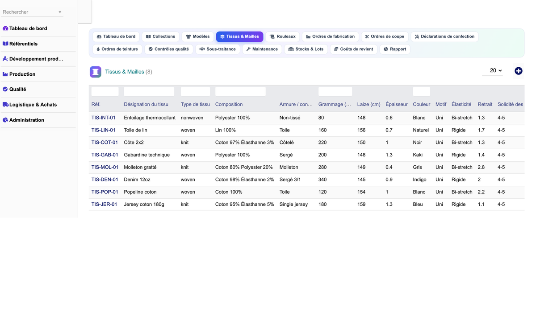The width and height of the screenshot is (536, 331).
Task: Click the Tableau de bord sidebar gauge icon
Action: 5,29
